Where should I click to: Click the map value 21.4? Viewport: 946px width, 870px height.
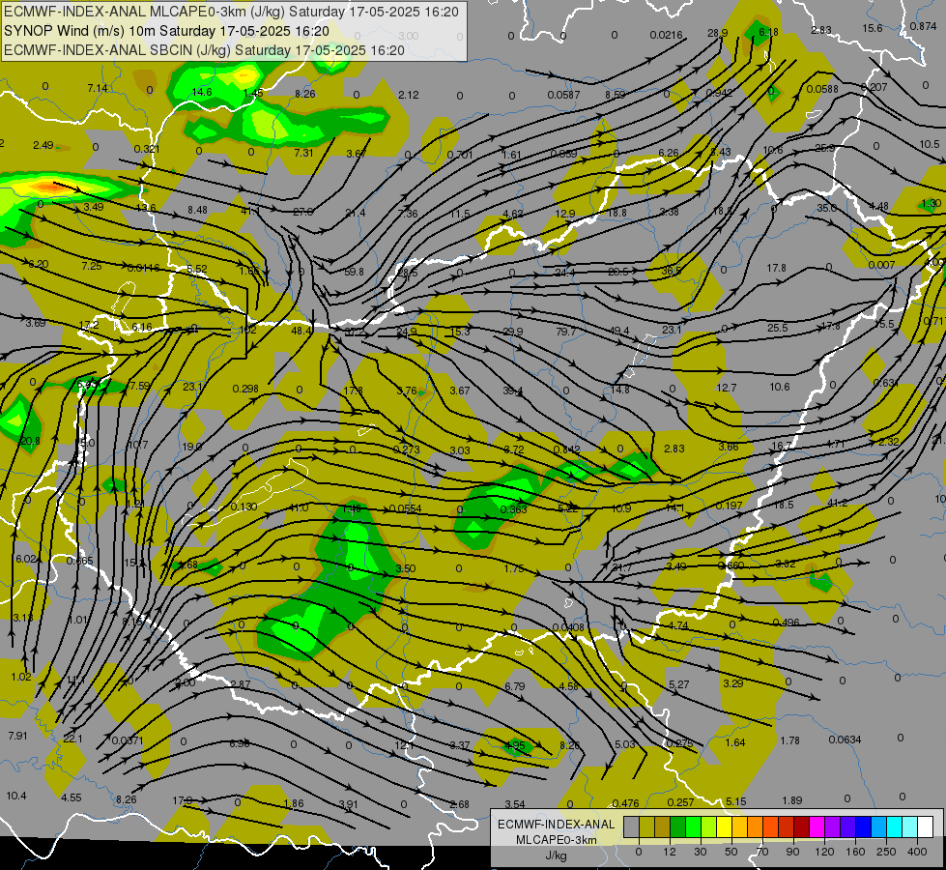[356, 213]
